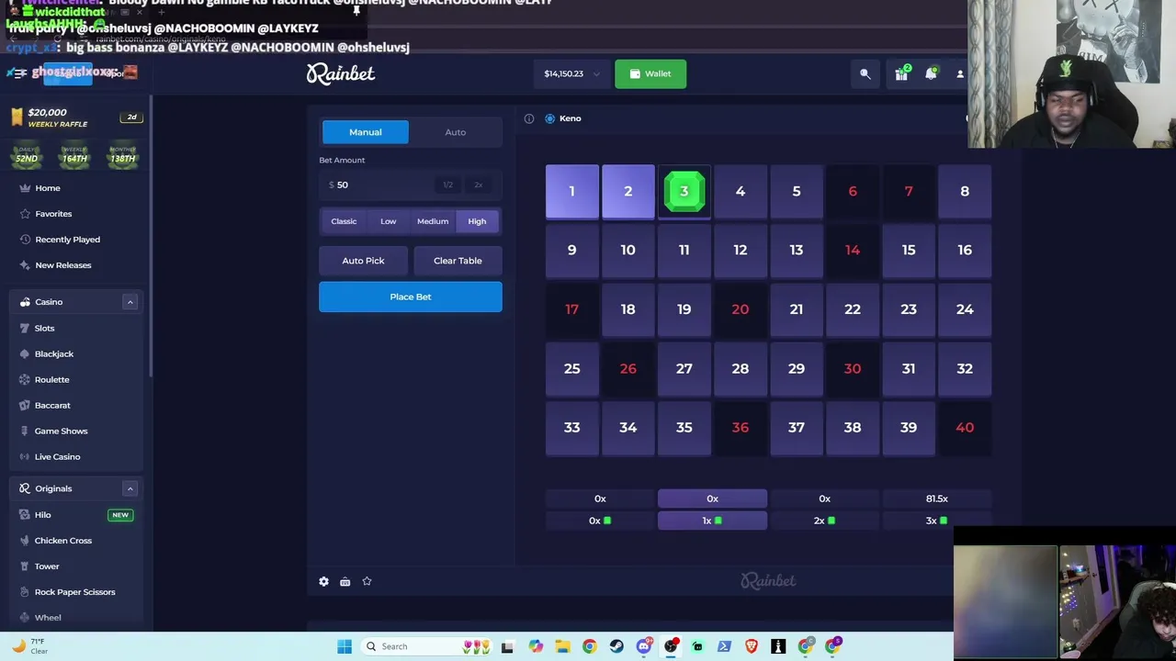The width and height of the screenshot is (1176, 661).
Task: Click the 138TH monthly rank badge
Action: point(122,155)
